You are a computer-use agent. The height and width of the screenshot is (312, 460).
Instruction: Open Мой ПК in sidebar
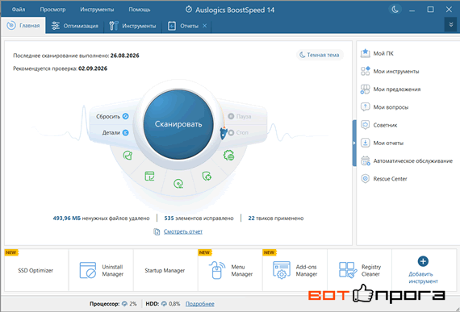[377, 53]
